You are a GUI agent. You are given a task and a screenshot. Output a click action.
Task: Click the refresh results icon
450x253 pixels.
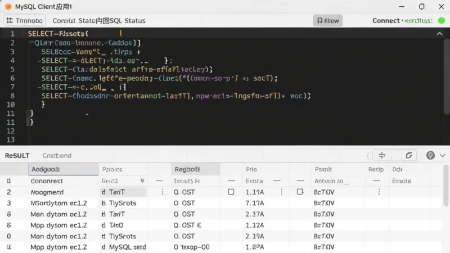tap(408, 156)
